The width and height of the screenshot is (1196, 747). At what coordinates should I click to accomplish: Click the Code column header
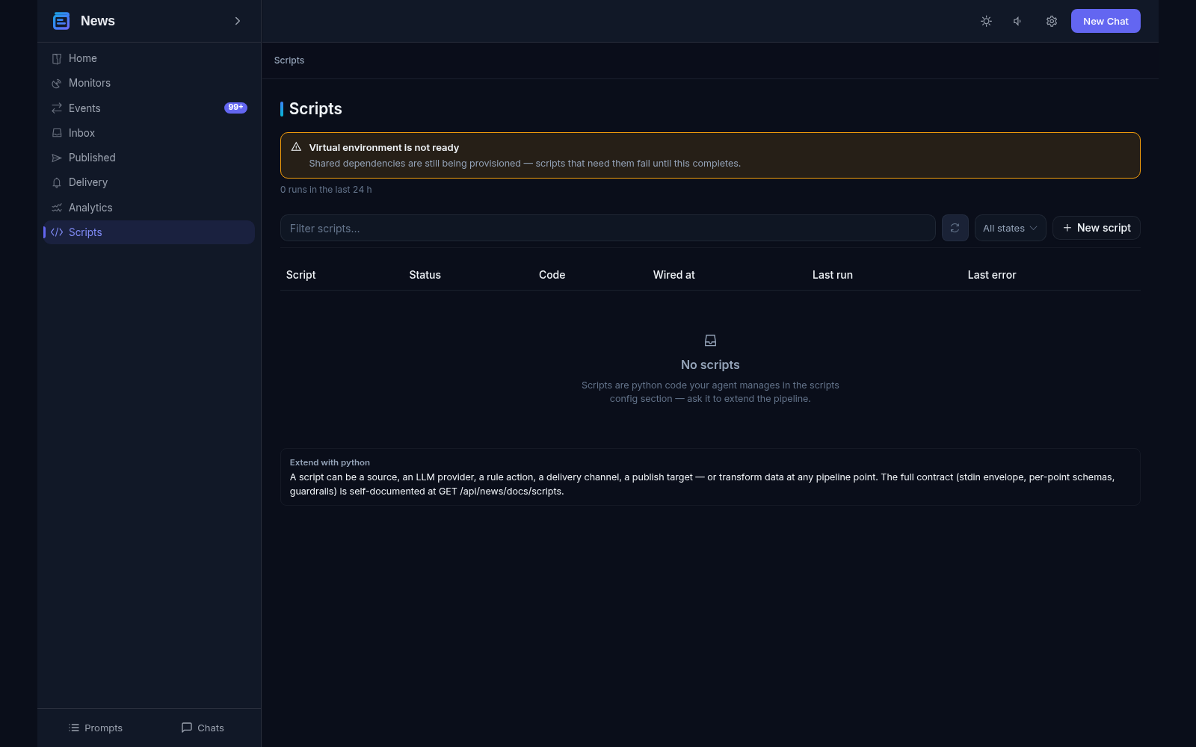click(552, 275)
